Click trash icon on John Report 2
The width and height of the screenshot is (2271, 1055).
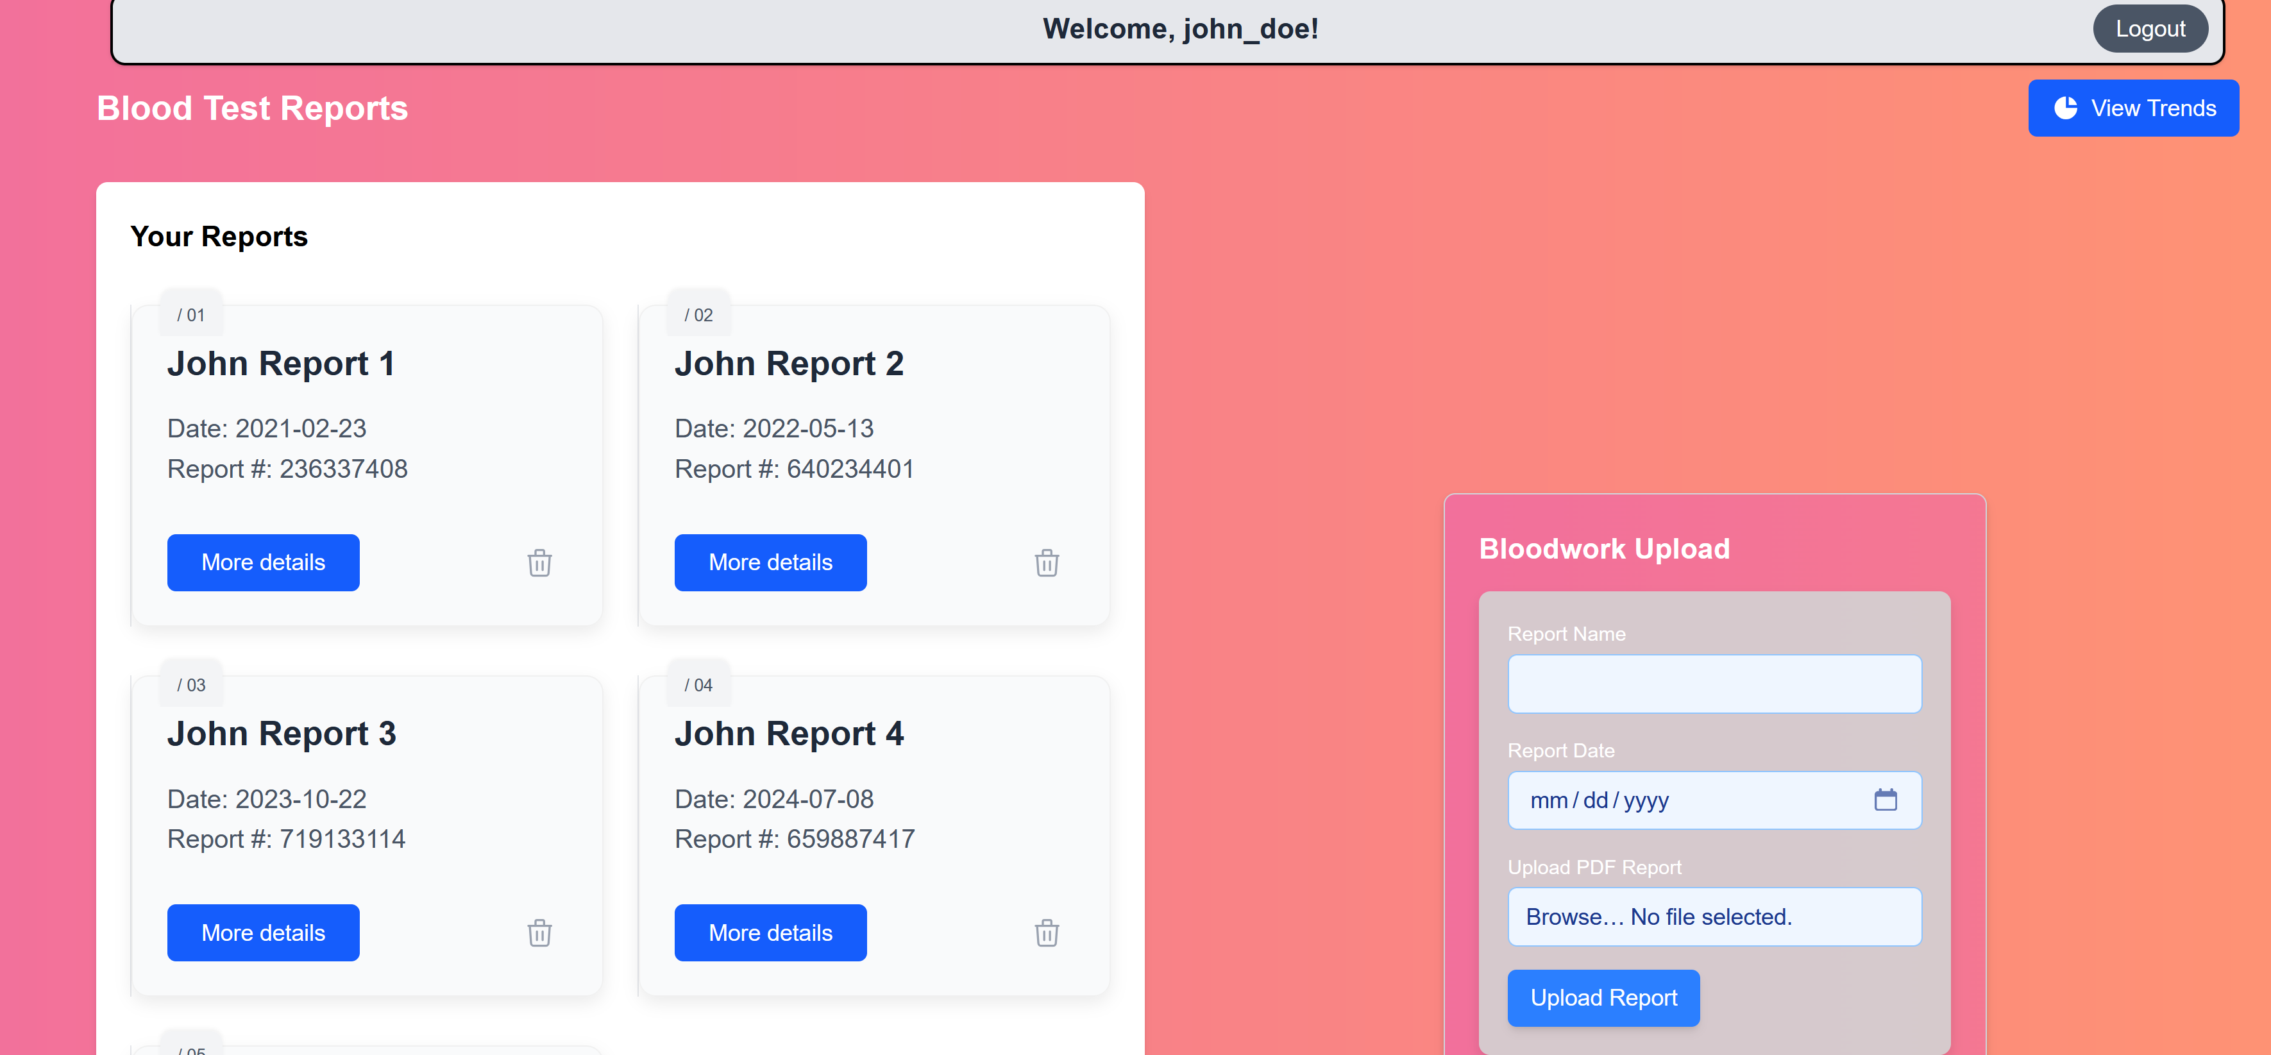(x=1047, y=562)
